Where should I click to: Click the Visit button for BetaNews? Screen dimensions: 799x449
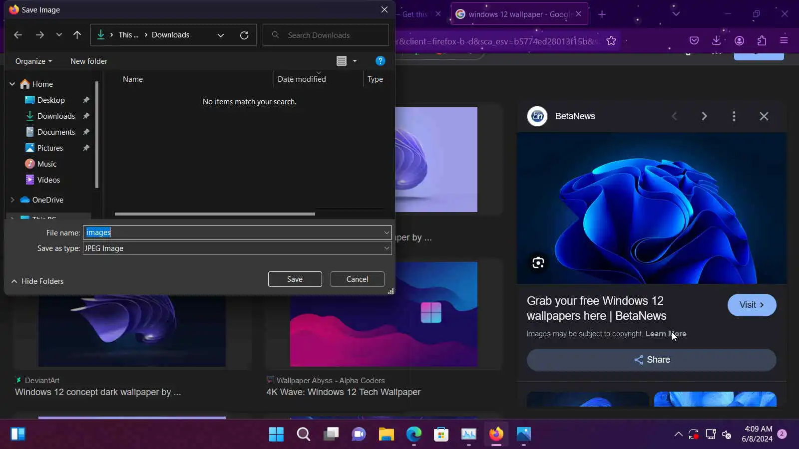pyautogui.click(x=752, y=305)
